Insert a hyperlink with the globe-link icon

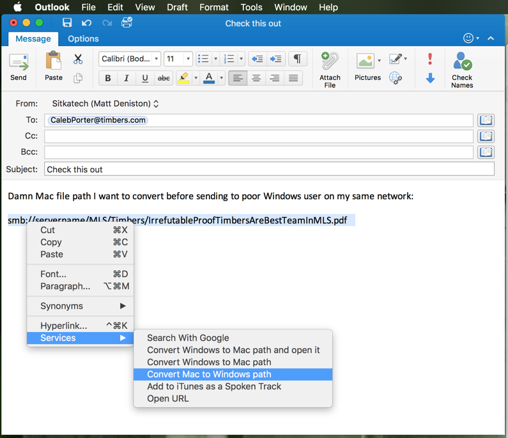(396, 78)
